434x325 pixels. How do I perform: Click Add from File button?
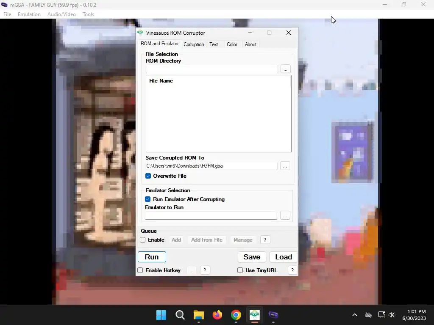(x=207, y=240)
